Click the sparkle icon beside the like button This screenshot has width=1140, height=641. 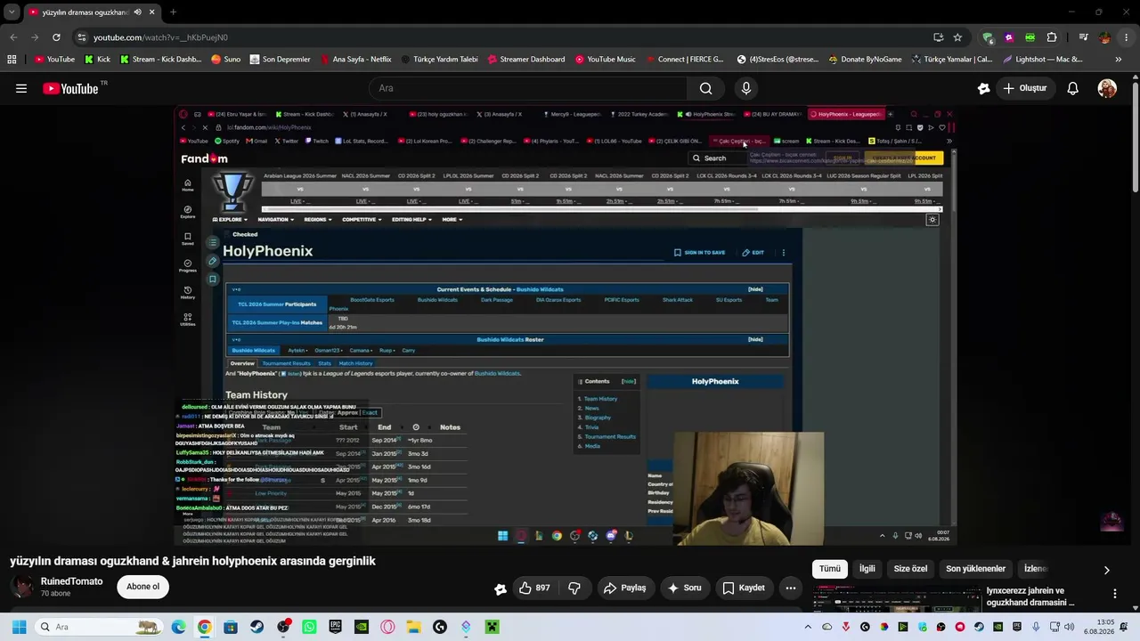501,588
